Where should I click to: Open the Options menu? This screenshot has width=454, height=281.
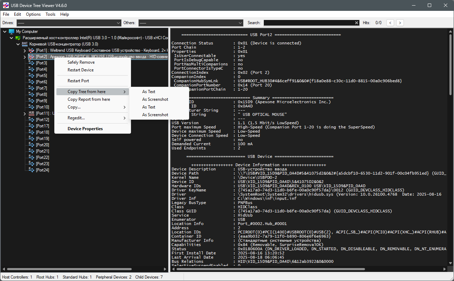coord(33,14)
